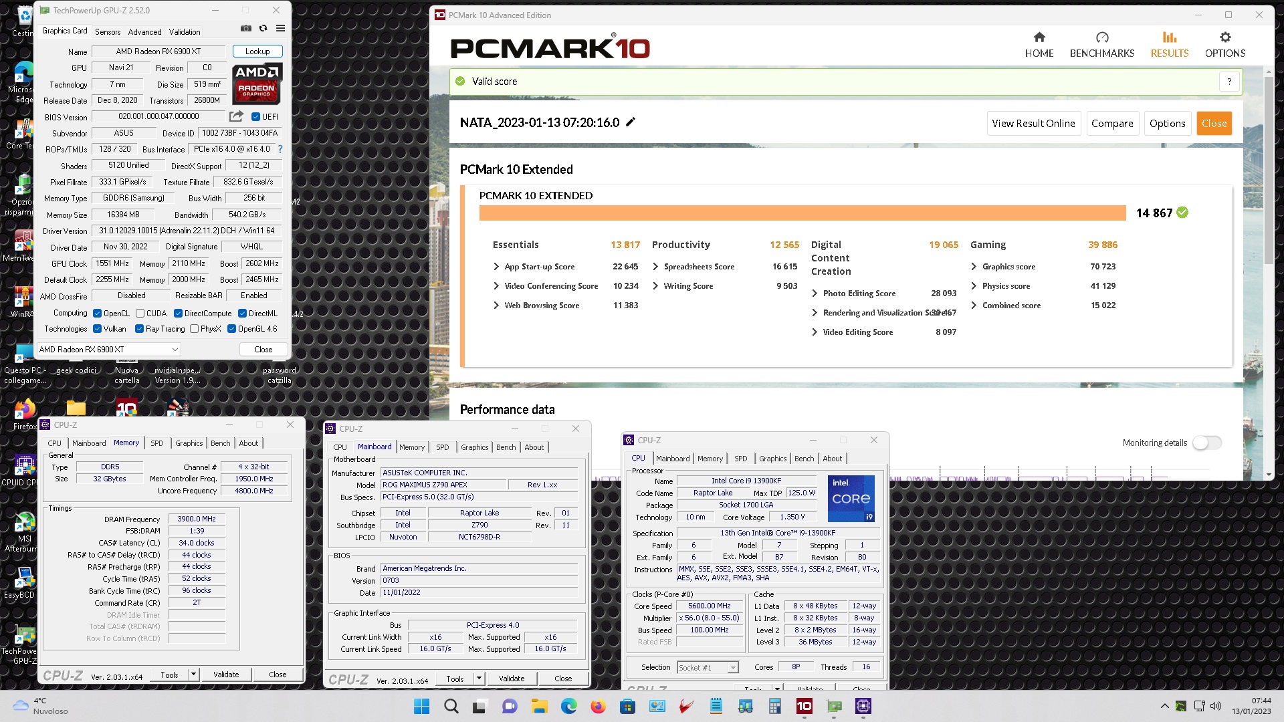
Task: Click the Compare button
Action: [1112, 123]
